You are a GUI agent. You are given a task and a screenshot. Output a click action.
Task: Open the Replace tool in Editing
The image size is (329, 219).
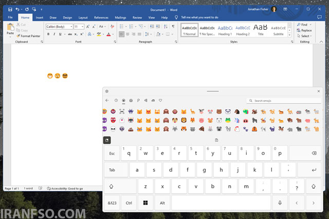[x=304, y=30]
